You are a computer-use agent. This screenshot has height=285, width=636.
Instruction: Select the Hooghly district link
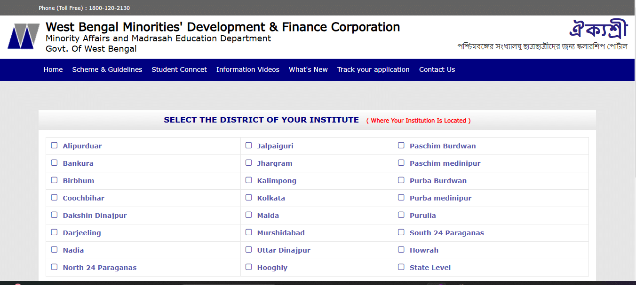point(272,267)
